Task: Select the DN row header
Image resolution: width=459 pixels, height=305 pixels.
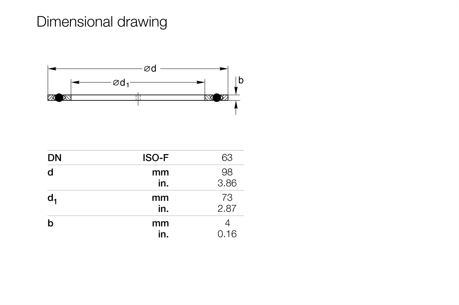Action: tap(55, 158)
